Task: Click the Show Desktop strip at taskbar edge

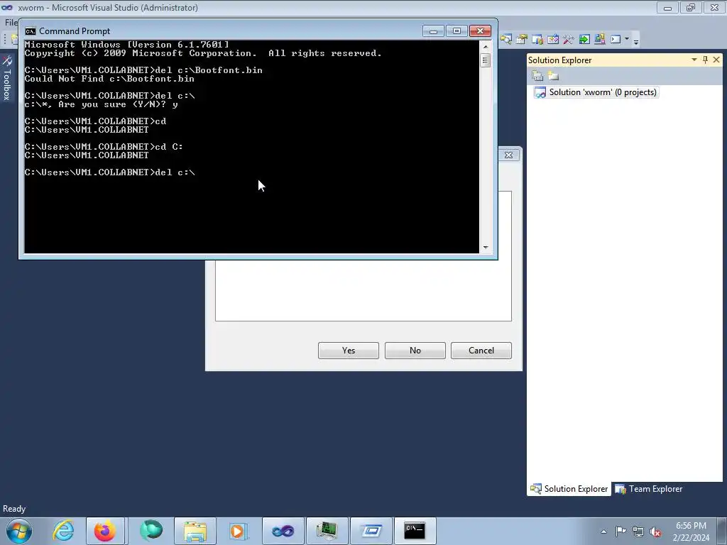Action: click(722, 531)
